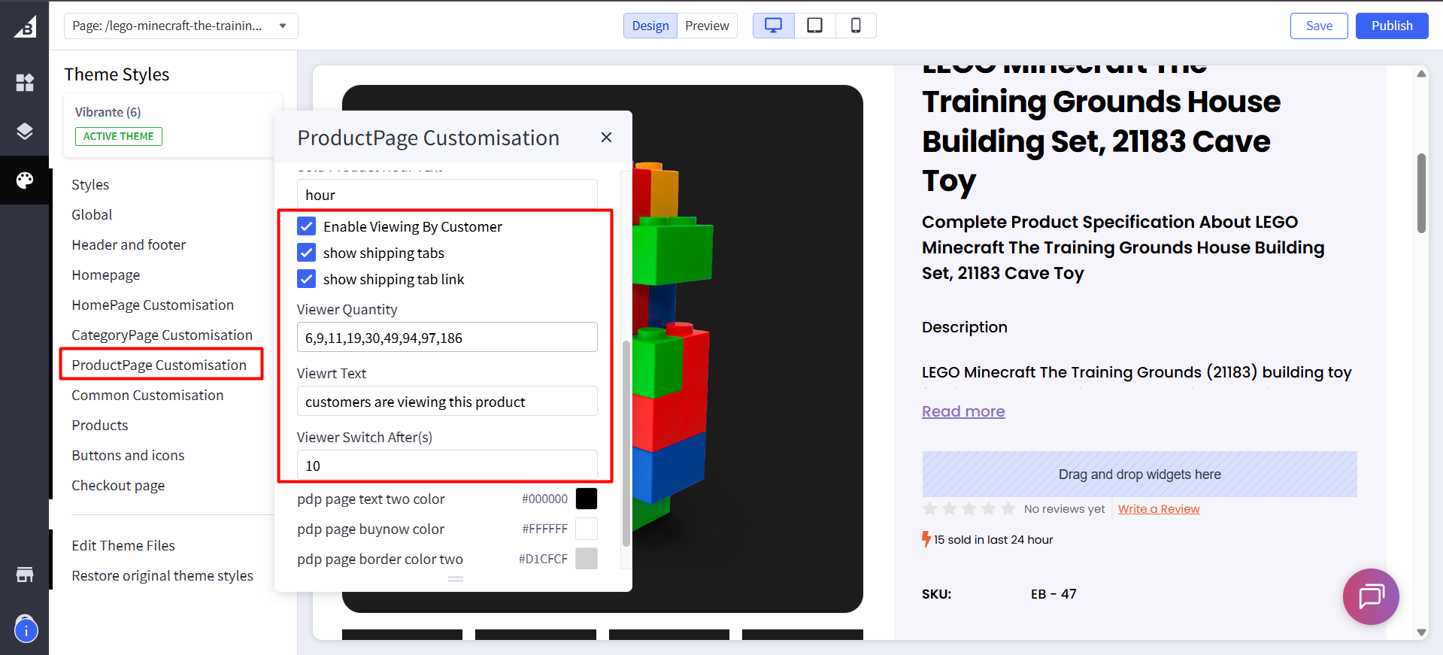This screenshot has width=1443, height=655.
Task: Click the #FFFFFF hex value
Action: coord(545,529)
